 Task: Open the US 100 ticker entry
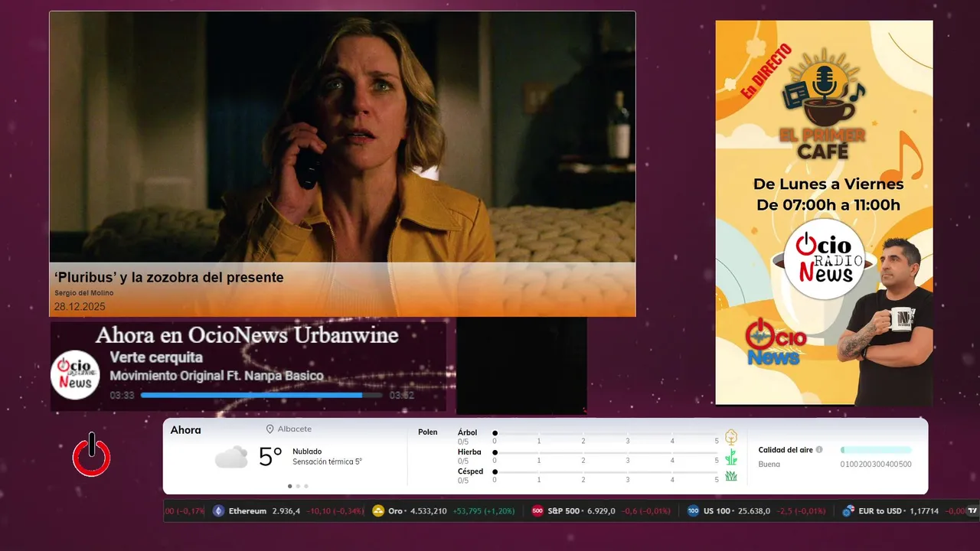(756, 511)
